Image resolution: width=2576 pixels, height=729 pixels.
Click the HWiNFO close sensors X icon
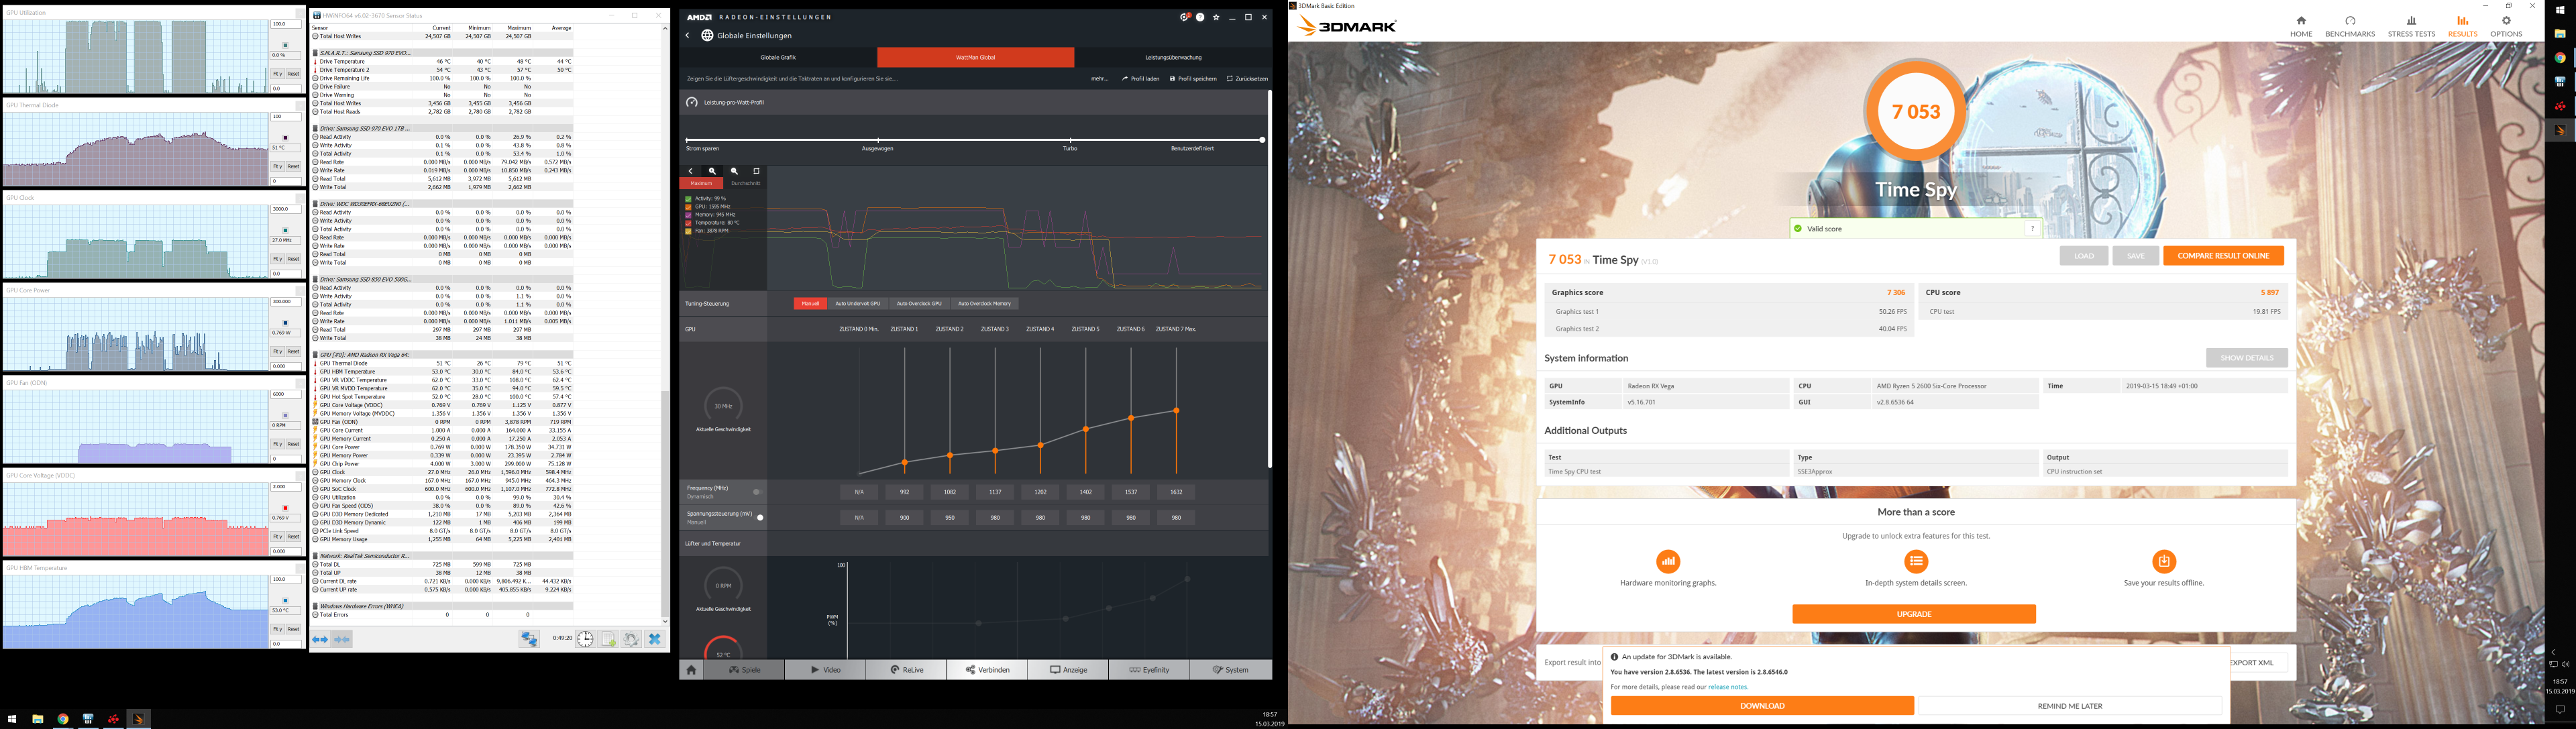pos(654,639)
